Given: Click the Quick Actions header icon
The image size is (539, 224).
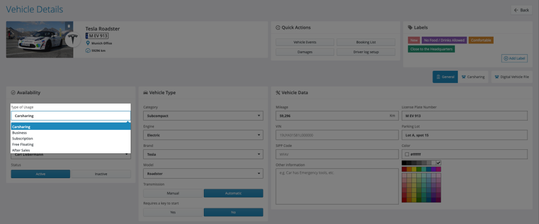Looking at the screenshot, I should [278, 27].
